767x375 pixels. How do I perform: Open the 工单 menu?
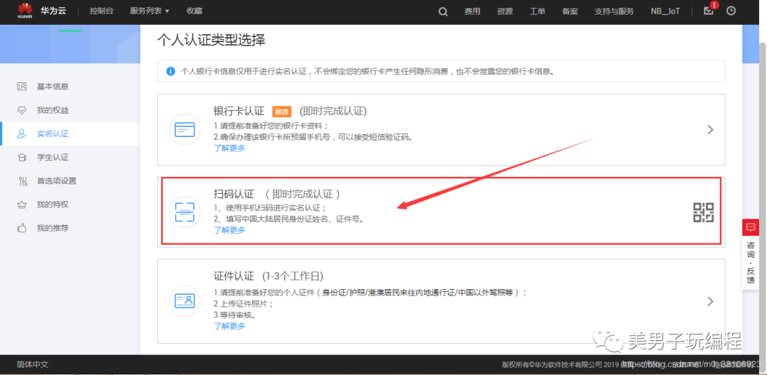537,11
